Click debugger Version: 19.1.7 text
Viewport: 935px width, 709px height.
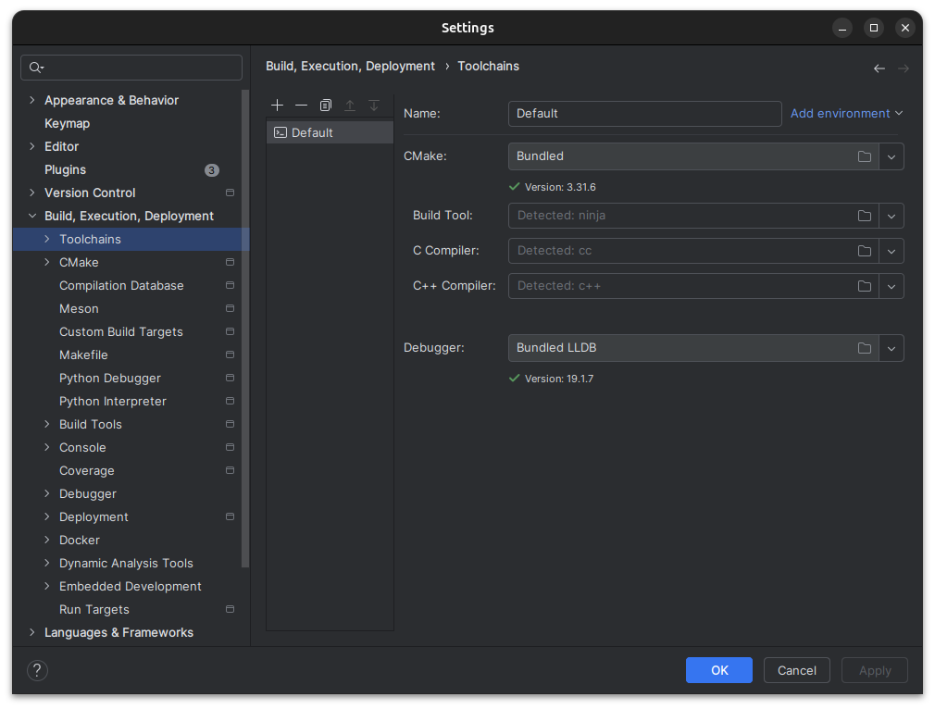[559, 379]
